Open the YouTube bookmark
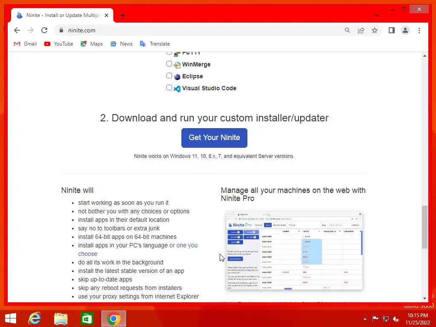This screenshot has width=436, height=327. click(x=59, y=44)
